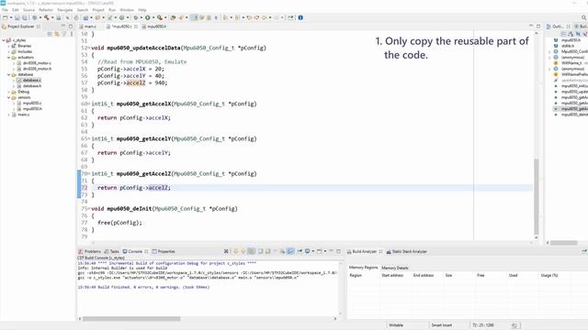
Task: Select main.c in Project Explorer tree
Action: click(23, 115)
